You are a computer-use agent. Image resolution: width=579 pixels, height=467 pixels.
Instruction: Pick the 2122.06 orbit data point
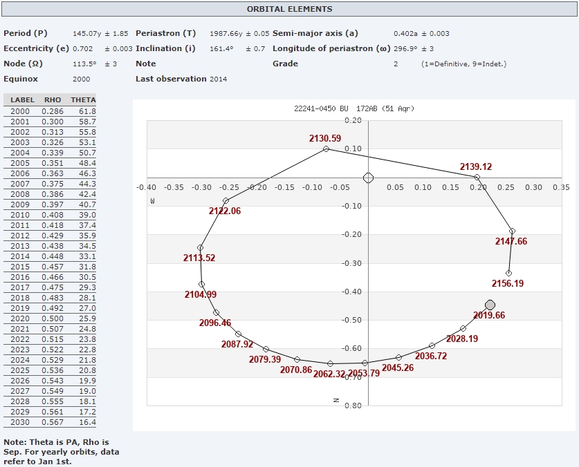coord(226,200)
